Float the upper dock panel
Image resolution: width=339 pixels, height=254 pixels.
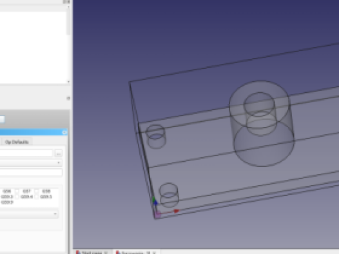(64, 2)
